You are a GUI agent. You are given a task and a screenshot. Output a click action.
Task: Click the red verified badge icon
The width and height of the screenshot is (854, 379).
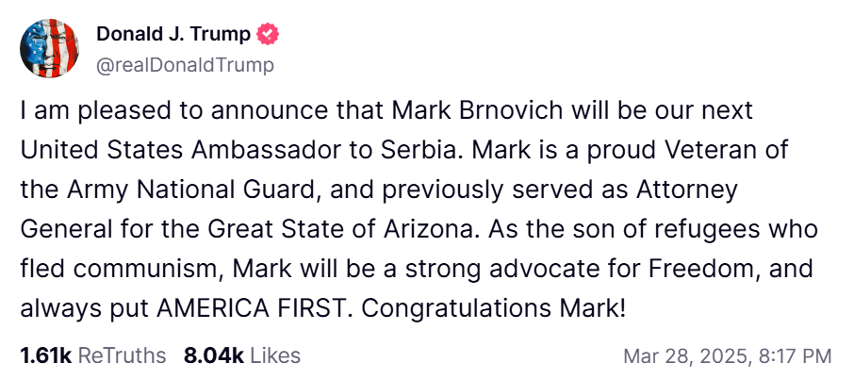coord(270,36)
